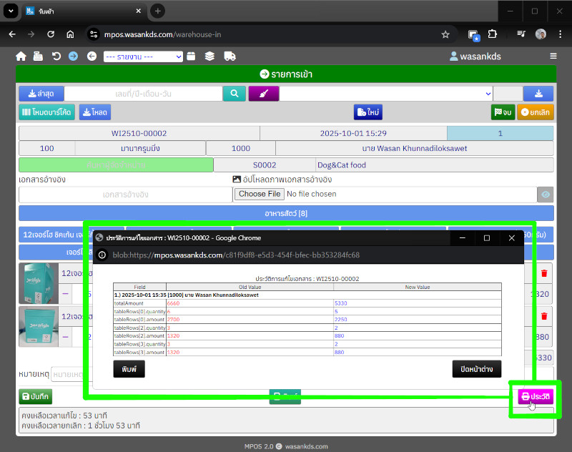Click the magenta ประวัติ history button
The image size is (572, 452).
[x=536, y=396]
